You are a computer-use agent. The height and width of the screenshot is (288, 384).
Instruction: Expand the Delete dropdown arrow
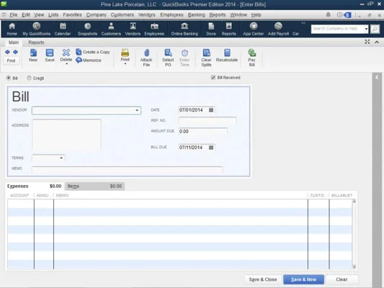[x=66, y=64]
